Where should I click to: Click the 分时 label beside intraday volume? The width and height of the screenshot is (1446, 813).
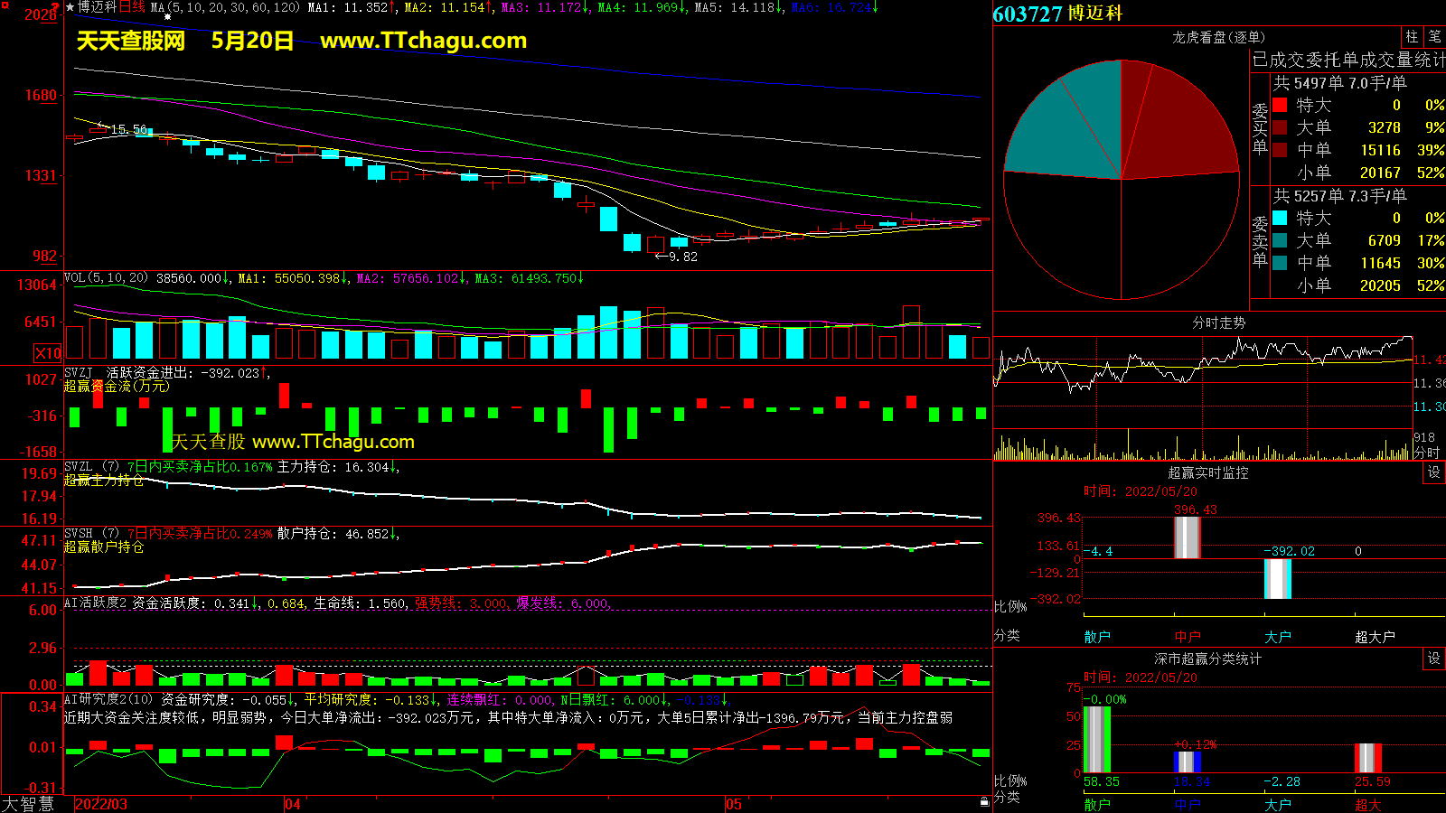coord(1427,452)
